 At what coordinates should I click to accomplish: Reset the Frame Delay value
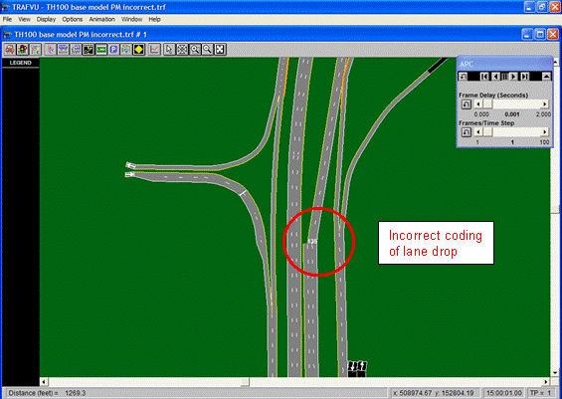pyautogui.click(x=466, y=104)
